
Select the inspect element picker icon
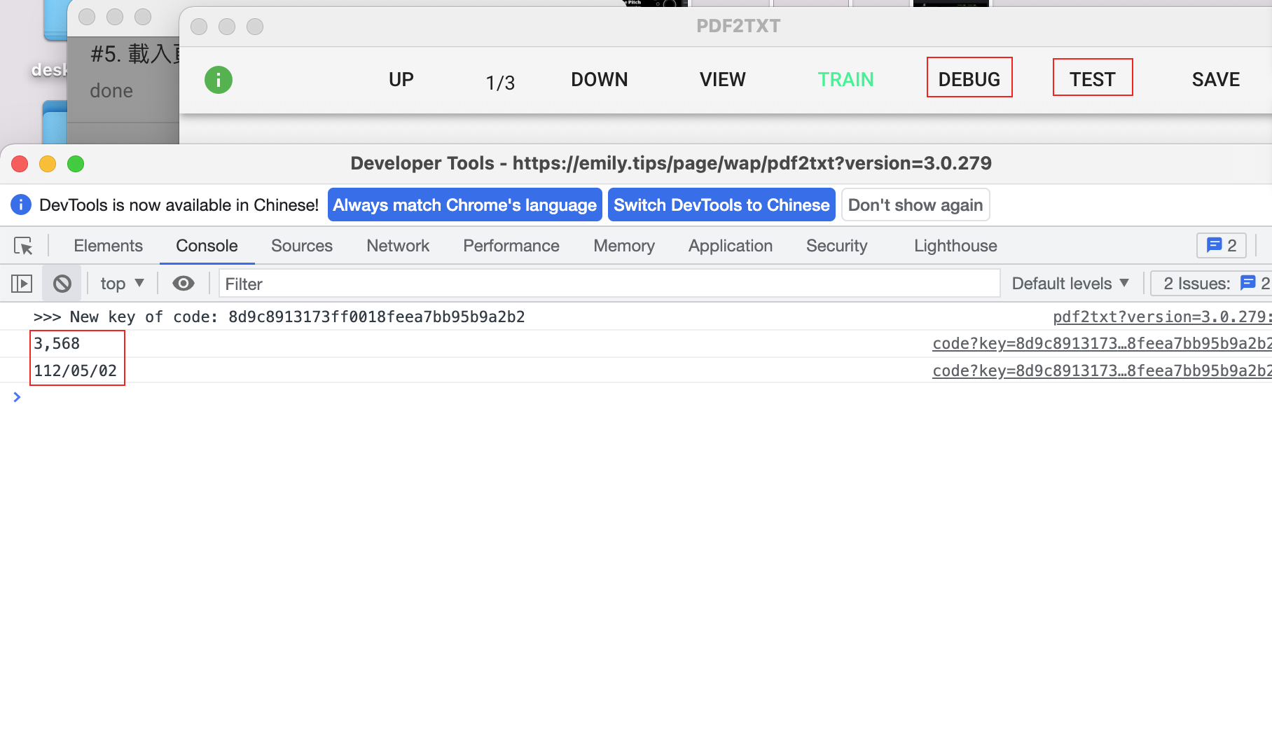tap(23, 246)
